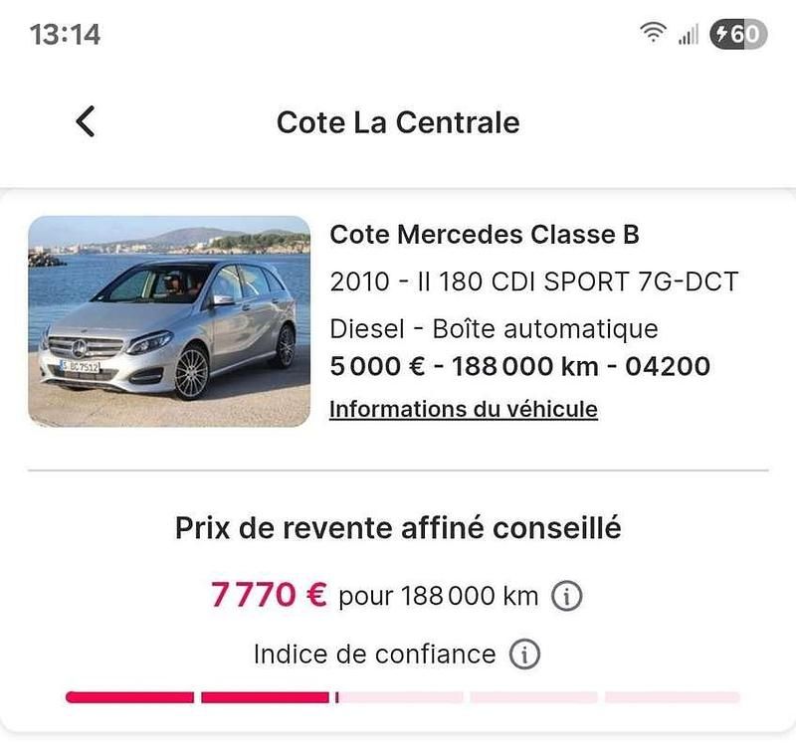
Task: Tap the cellular signal icon in the status bar
Action: point(688,31)
